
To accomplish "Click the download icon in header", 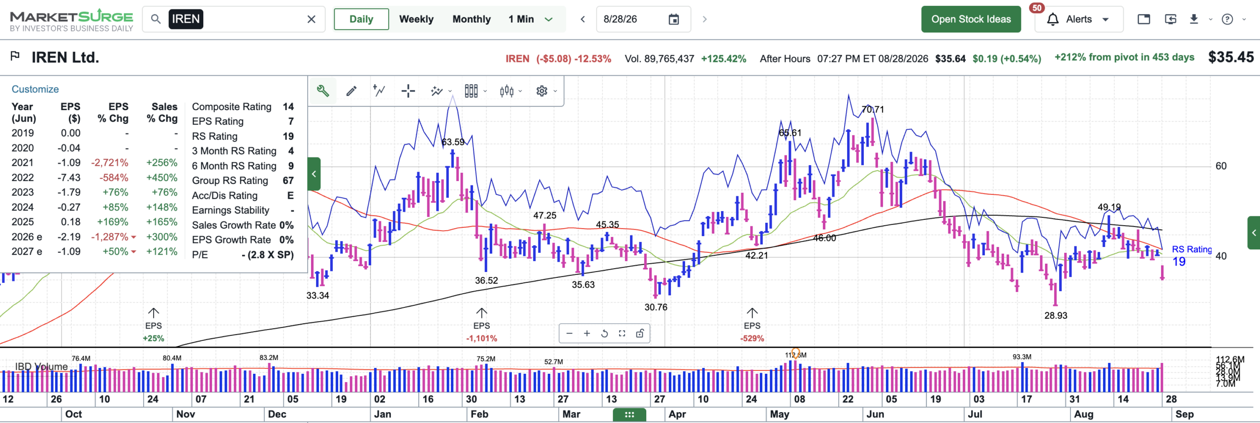I will coord(1194,19).
